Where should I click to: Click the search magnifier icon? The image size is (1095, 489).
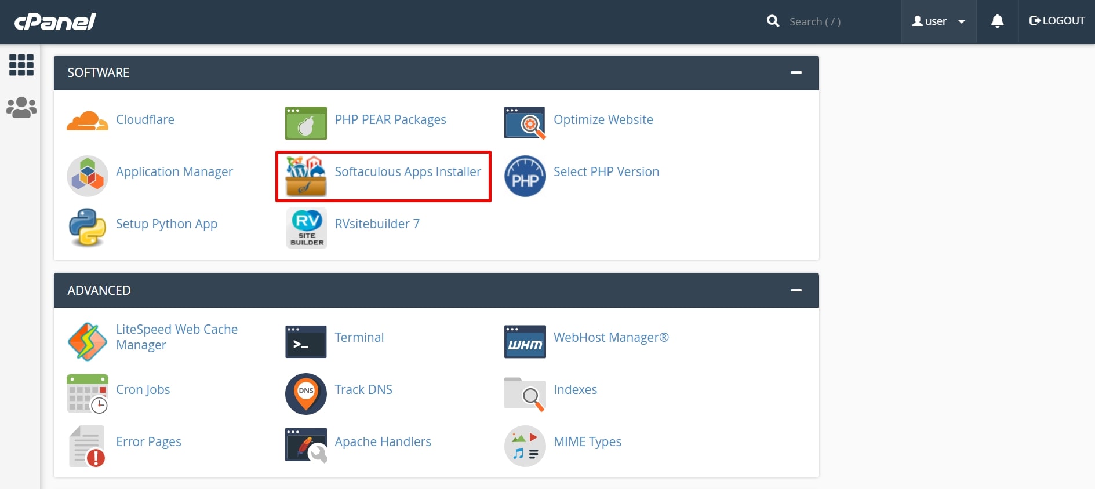pyautogui.click(x=773, y=21)
